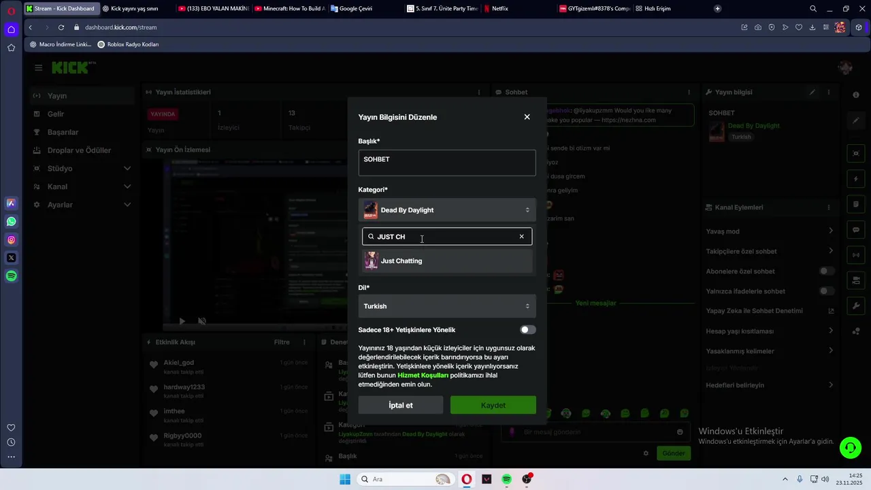Image resolution: width=871 pixels, height=490 pixels.
Task: Select Just Chatting from category results
Action: 447,261
